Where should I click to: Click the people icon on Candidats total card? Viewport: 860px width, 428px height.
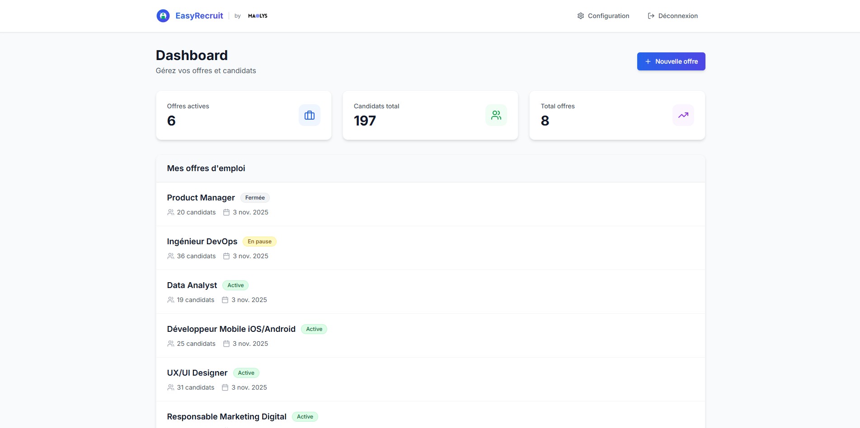coord(496,115)
